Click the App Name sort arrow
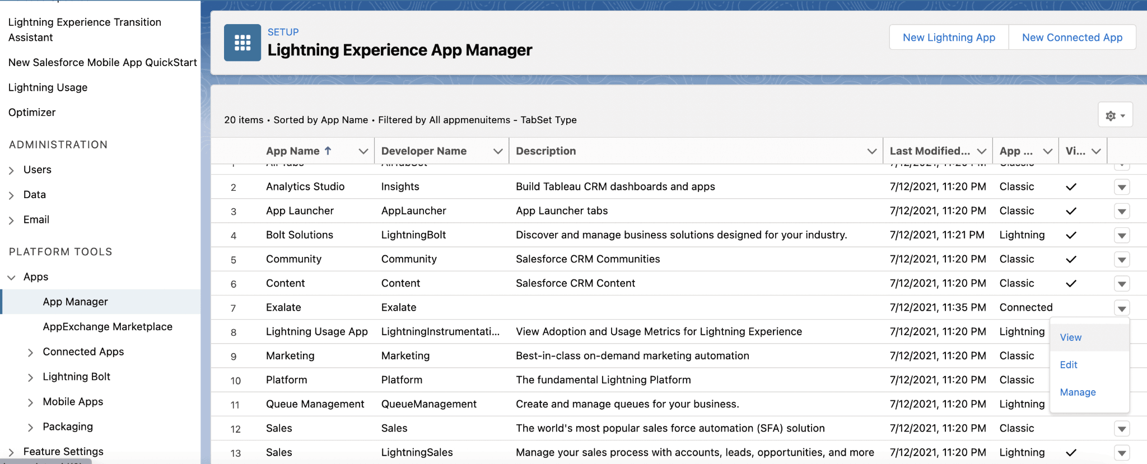The width and height of the screenshot is (1147, 464). tap(328, 151)
